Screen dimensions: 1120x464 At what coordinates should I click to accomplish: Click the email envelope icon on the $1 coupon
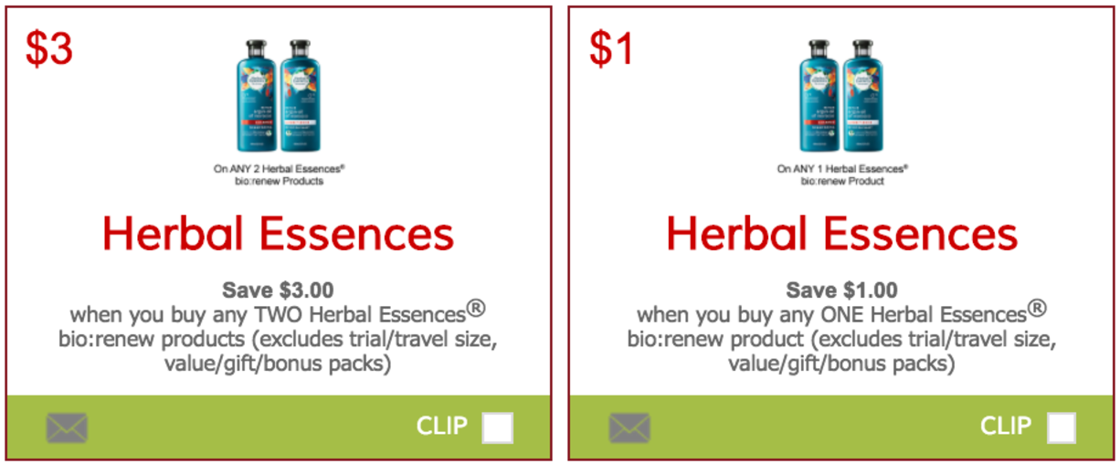click(x=629, y=427)
